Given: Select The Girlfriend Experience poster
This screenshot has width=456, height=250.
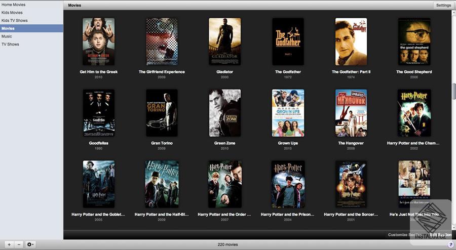Looking at the screenshot, I should pos(162,41).
